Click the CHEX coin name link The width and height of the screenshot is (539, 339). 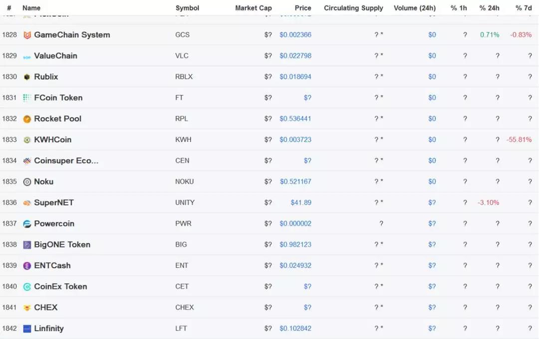46,308
